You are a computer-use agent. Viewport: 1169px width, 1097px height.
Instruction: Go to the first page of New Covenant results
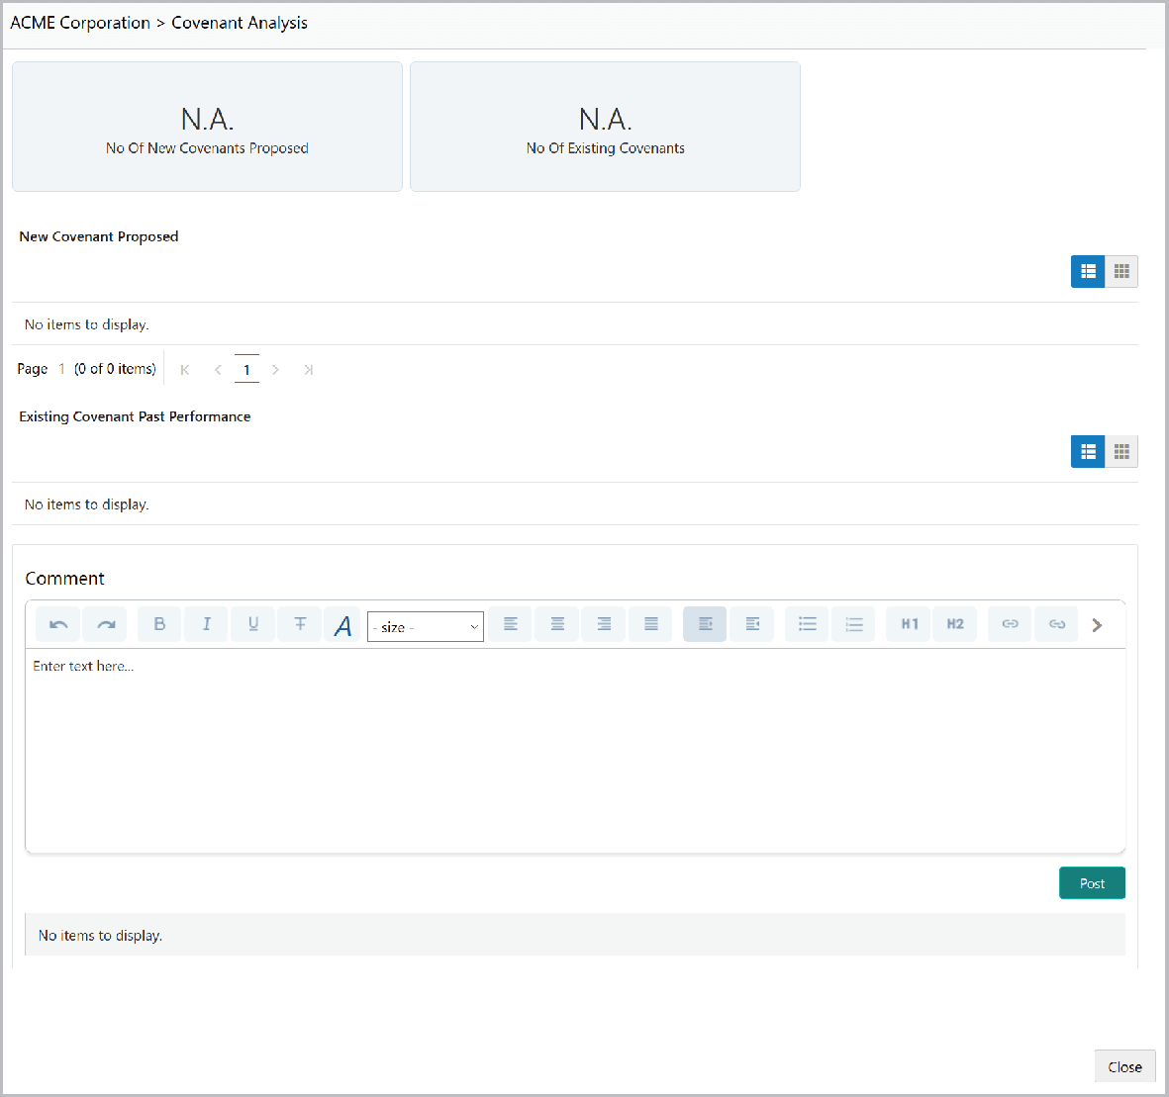pyautogui.click(x=185, y=370)
